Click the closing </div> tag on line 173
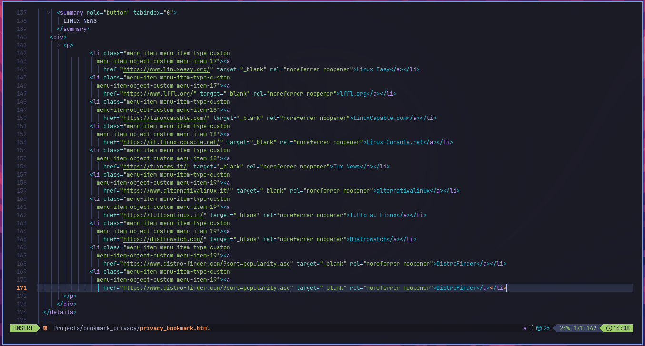The height and width of the screenshot is (346, 645). (67, 304)
